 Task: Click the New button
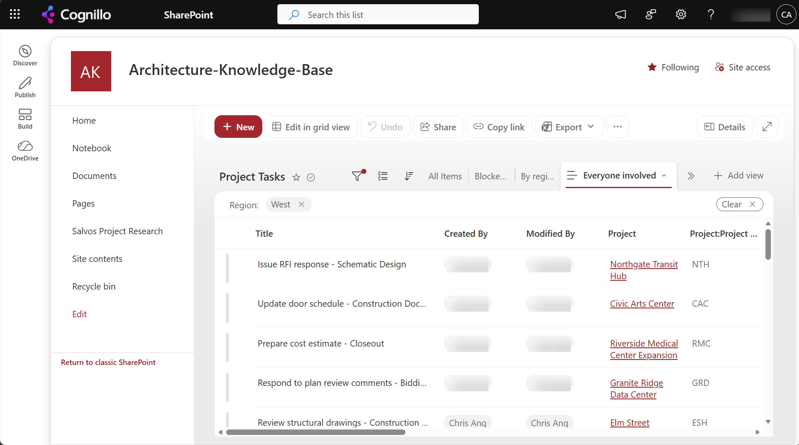238,127
